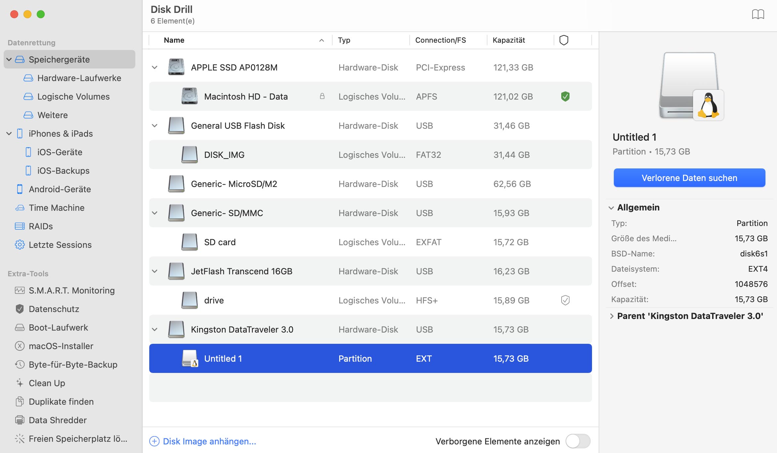Select Macintosh HD - Data volume row

tap(370, 96)
